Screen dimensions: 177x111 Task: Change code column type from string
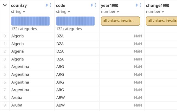[63, 12]
